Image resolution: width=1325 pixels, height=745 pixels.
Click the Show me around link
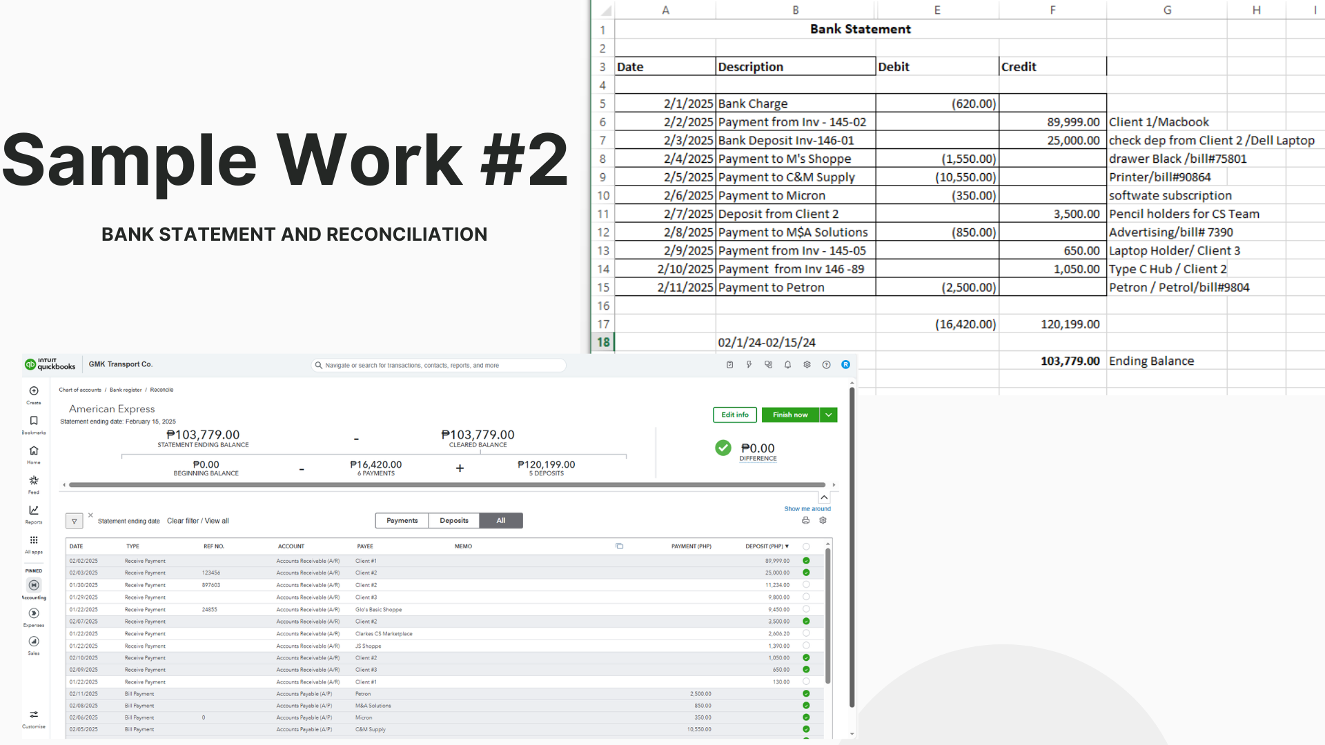click(807, 509)
